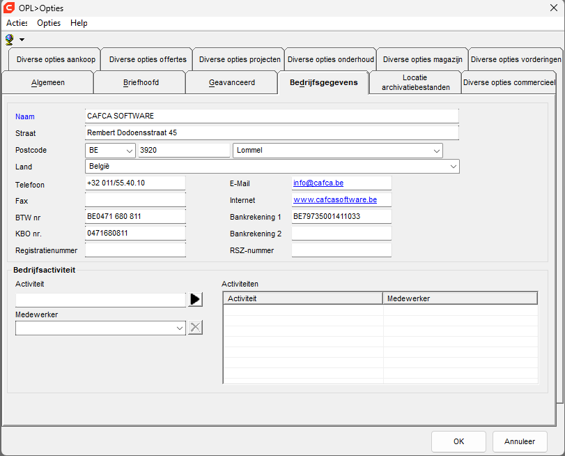This screenshot has height=456, width=565.
Task: Click the Annuleer button
Action: point(520,441)
